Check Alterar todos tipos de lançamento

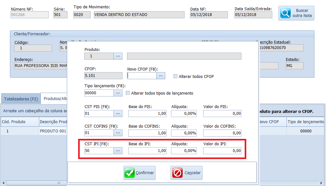click(x=128, y=93)
